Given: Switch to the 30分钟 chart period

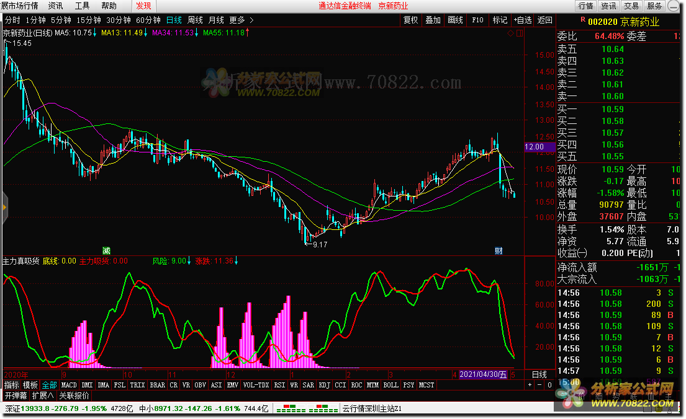Looking at the screenshot, I should [119, 20].
